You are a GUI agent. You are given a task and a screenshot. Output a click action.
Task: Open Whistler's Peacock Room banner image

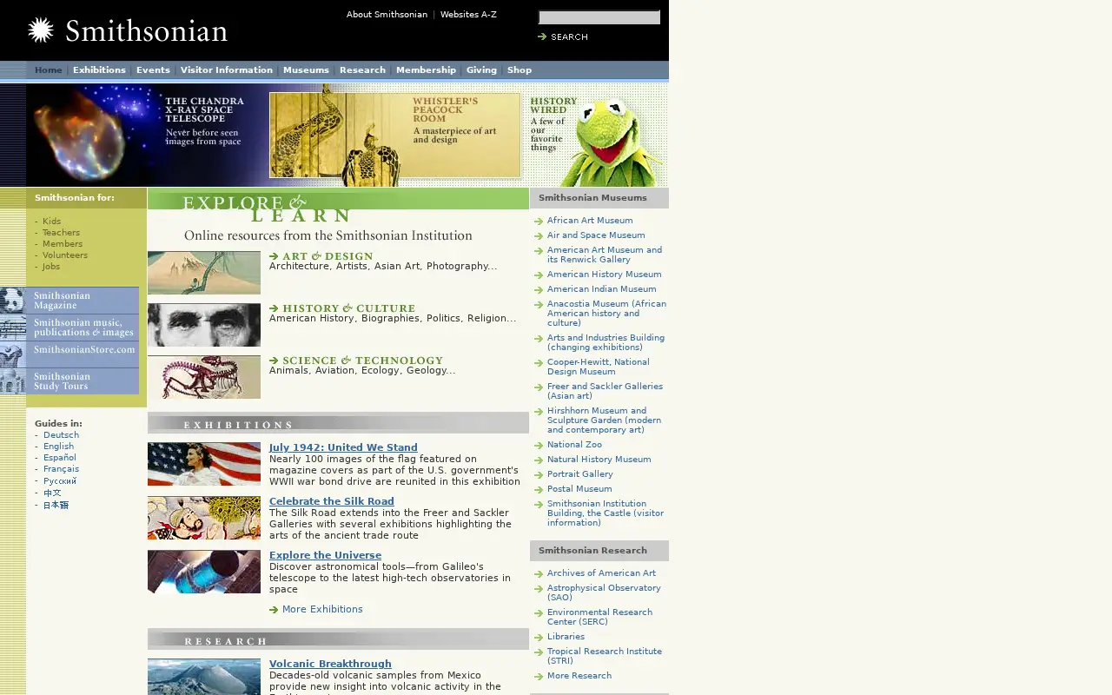[394, 136]
